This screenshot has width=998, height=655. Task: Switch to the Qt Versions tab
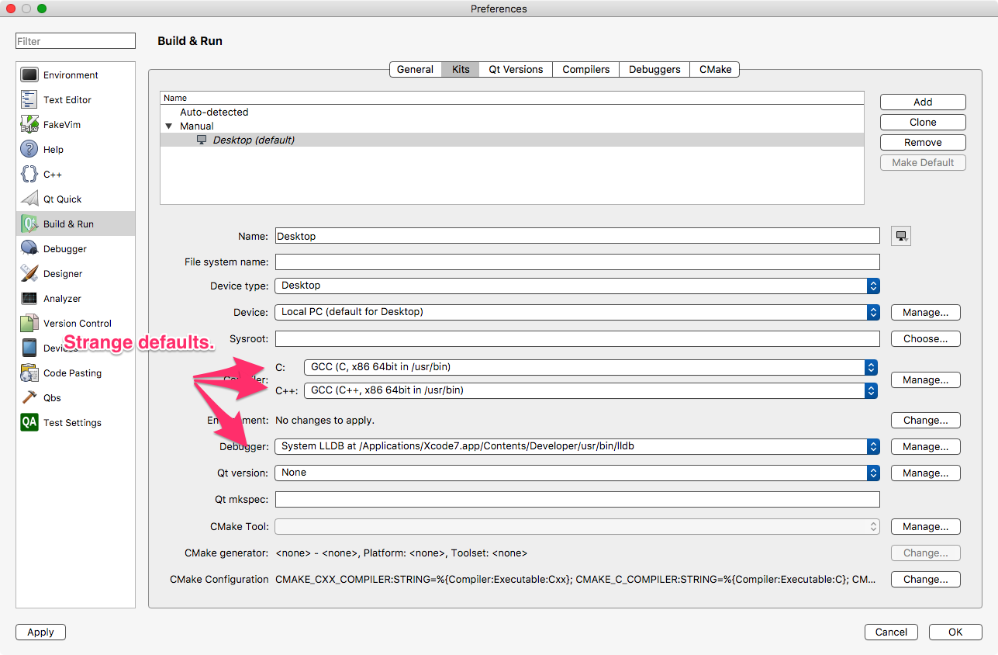pos(515,69)
